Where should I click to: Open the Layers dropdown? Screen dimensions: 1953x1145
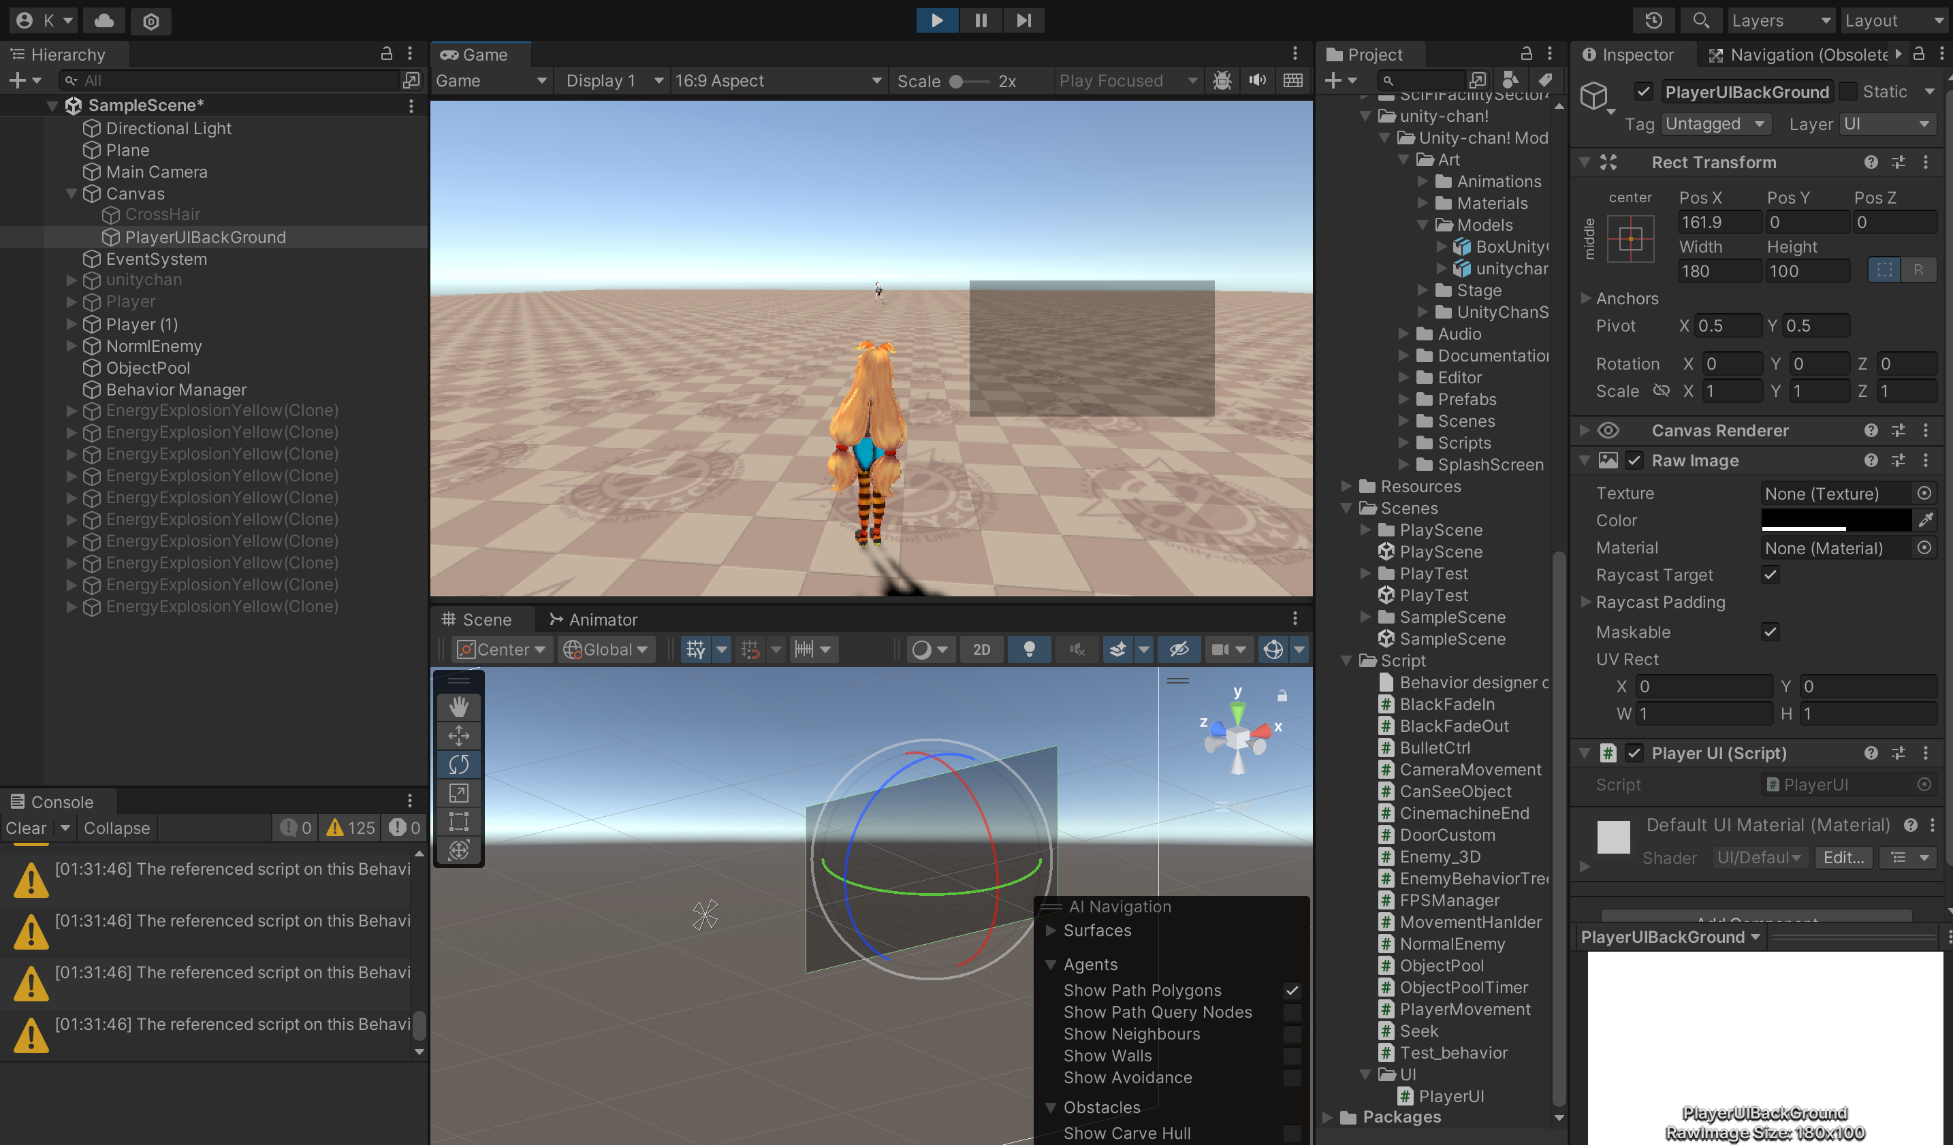click(1780, 21)
